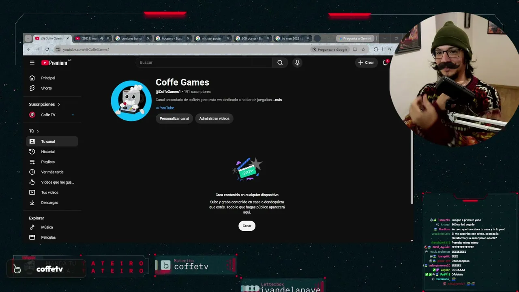Open Ver más tarde list
Image resolution: width=519 pixels, height=292 pixels.
tap(52, 172)
